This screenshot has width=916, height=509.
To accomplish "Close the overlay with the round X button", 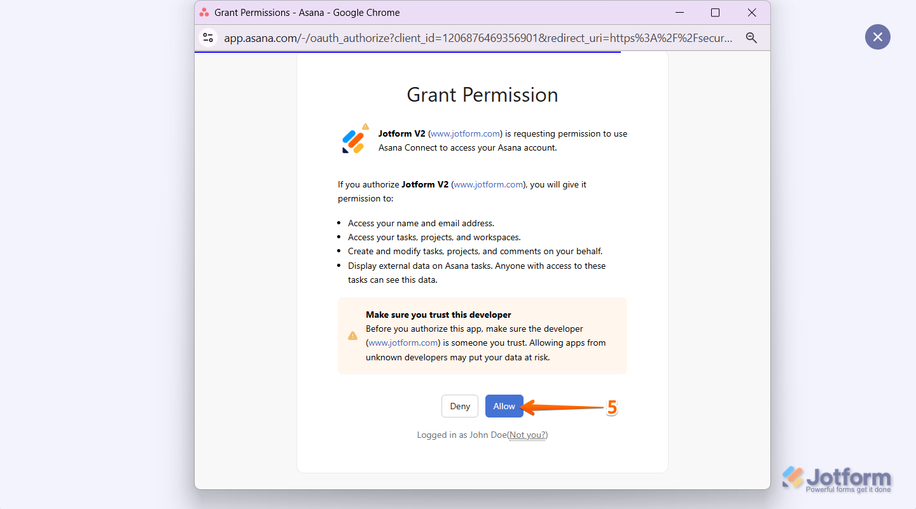I will [x=878, y=37].
